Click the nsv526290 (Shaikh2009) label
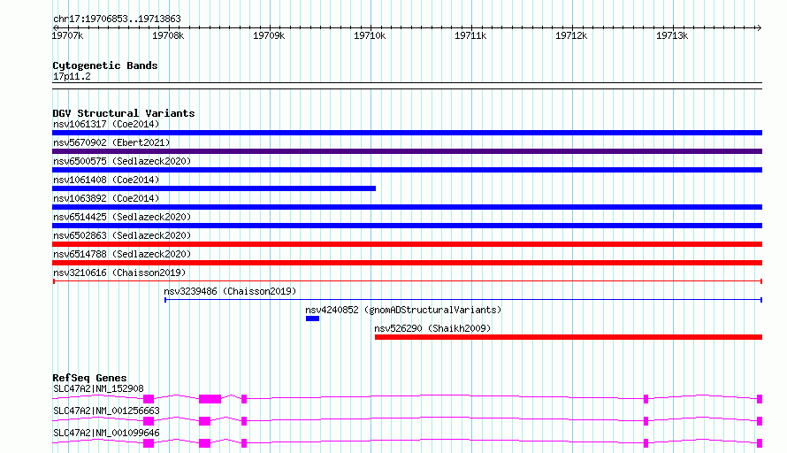Screen dimensions: 787x453 [432, 328]
